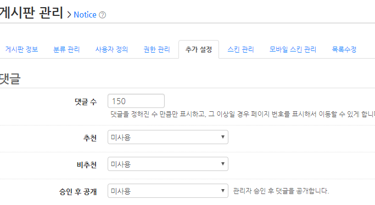Image resolution: width=375 pixels, height=205 pixels.
Task: Open the 목록수정 tab
Action: [344, 49]
